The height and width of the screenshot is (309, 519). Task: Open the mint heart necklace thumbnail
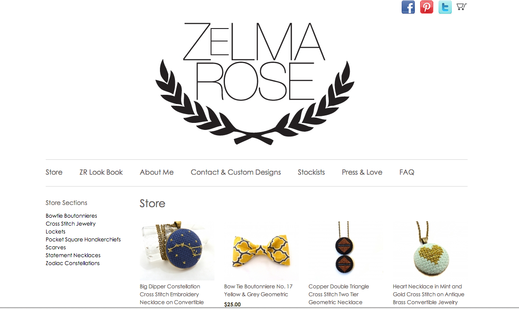coord(430,251)
